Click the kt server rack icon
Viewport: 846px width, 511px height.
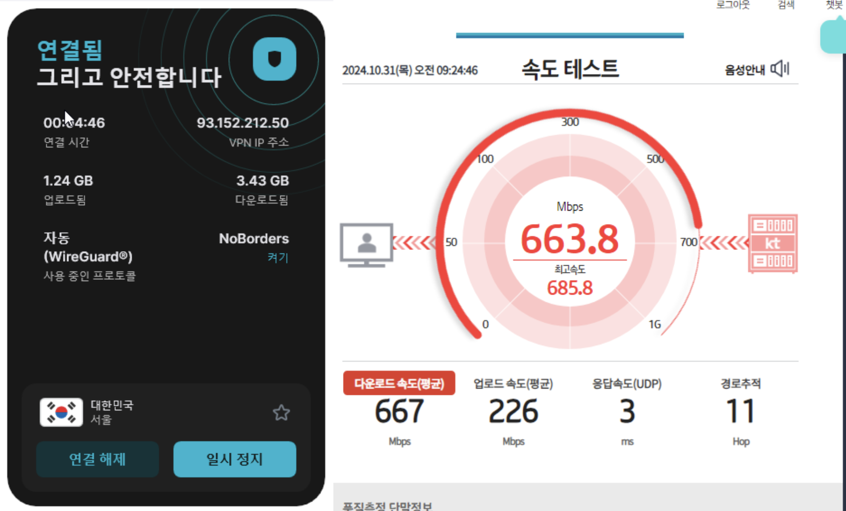pyautogui.click(x=772, y=243)
